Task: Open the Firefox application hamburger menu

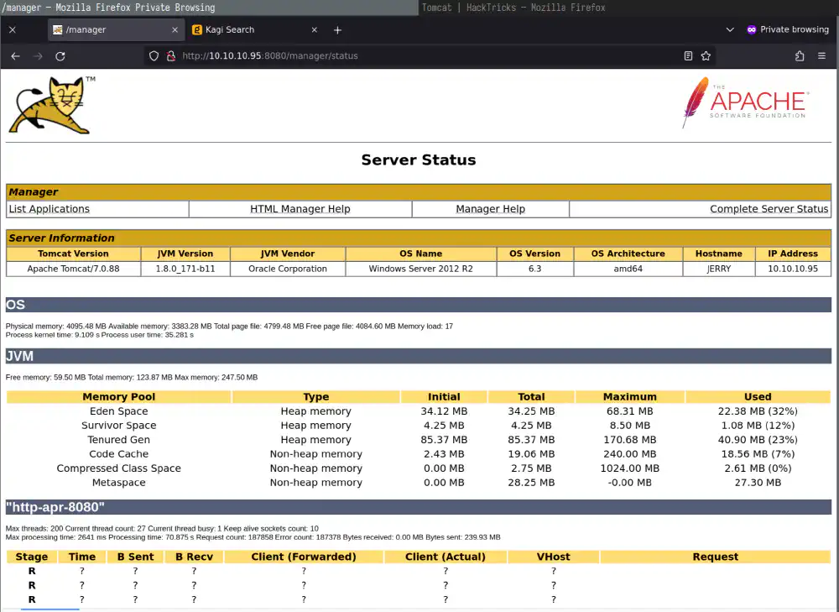Action: [x=823, y=56]
